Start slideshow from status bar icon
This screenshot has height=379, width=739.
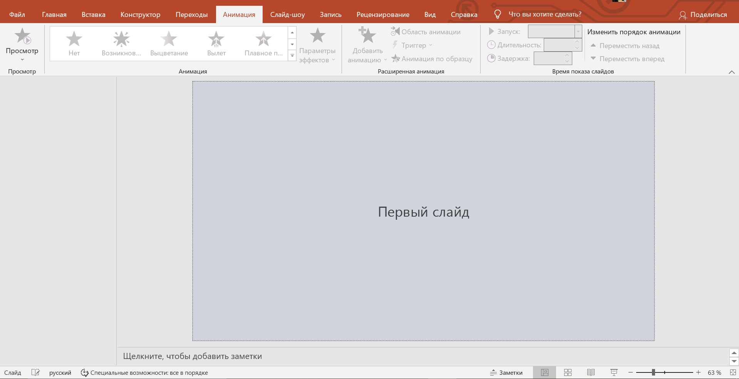(614, 372)
